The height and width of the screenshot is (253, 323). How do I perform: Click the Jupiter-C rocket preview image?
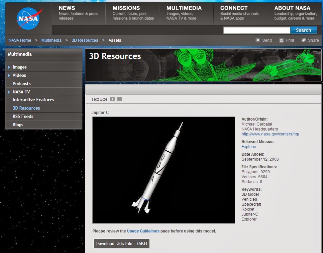coord(163,170)
